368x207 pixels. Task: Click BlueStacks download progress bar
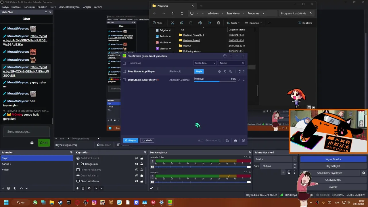tap(215, 81)
